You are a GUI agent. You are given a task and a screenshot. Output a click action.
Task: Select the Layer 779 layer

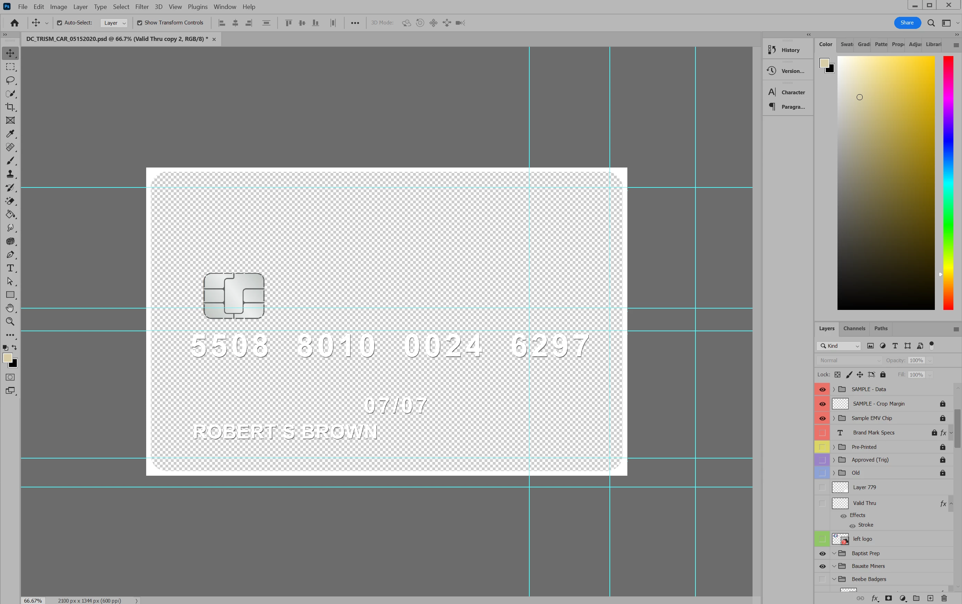(864, 487)
